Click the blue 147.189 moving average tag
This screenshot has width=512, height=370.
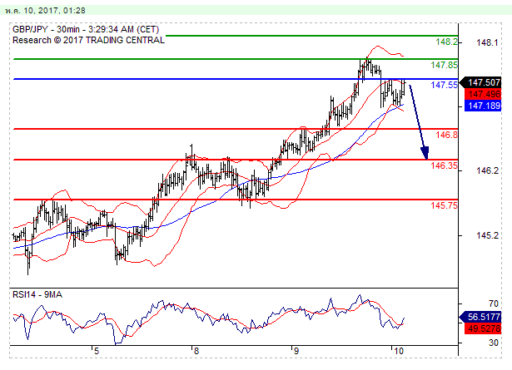point(483,106)
